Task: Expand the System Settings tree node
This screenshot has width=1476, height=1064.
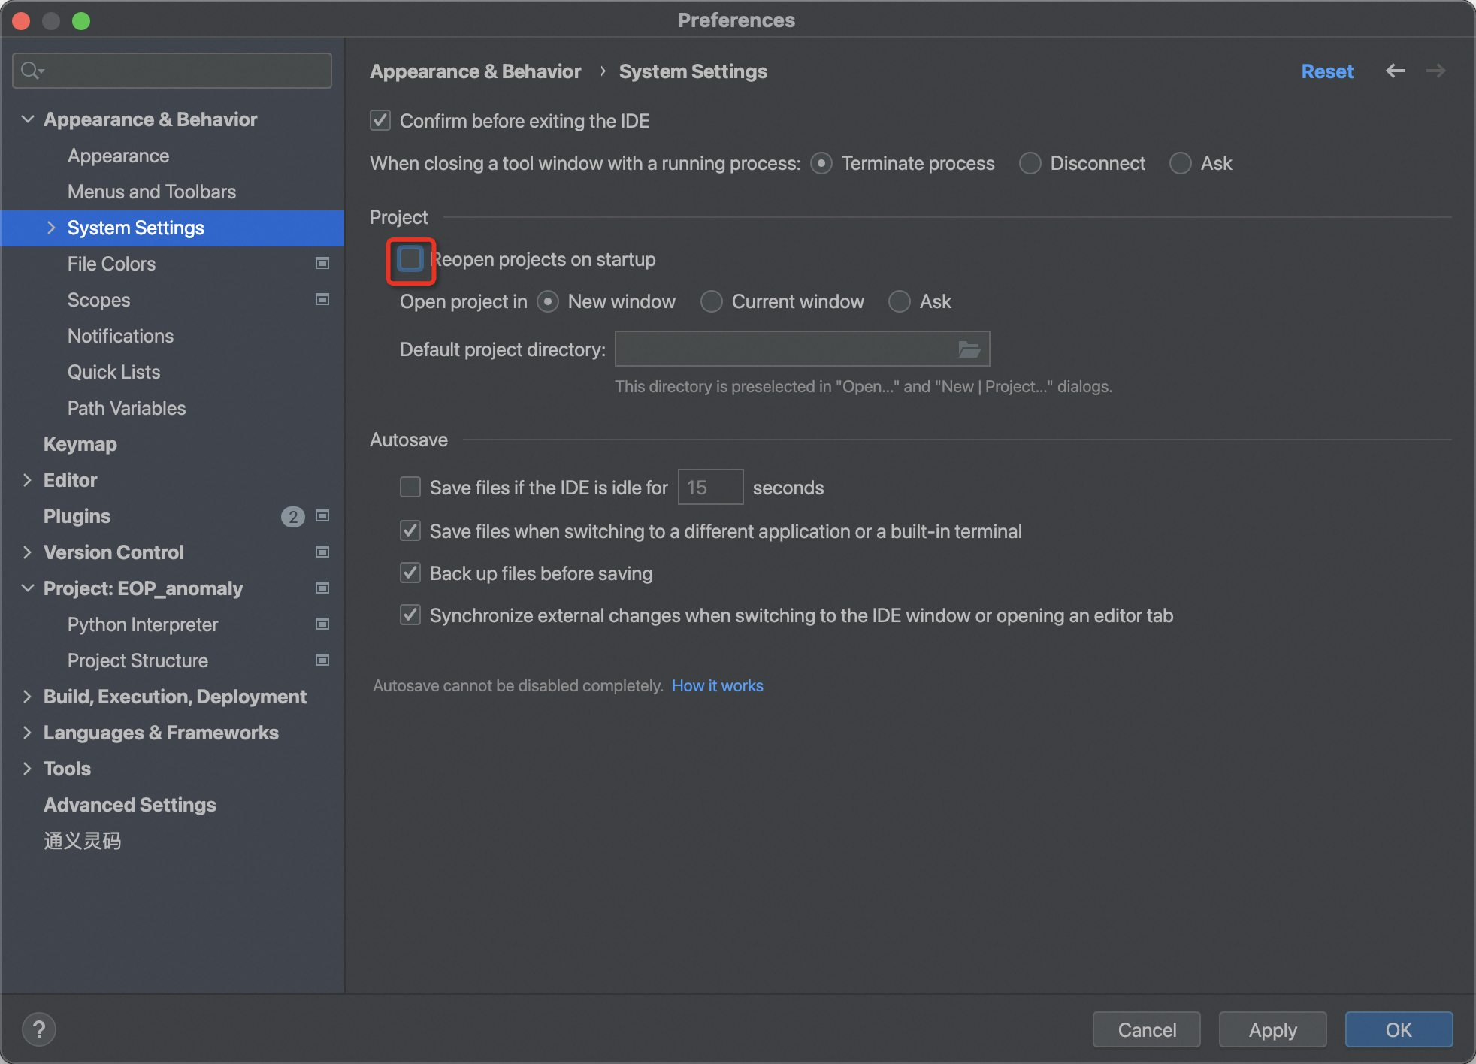Action: pyautogui.click(x=51, y=228)
